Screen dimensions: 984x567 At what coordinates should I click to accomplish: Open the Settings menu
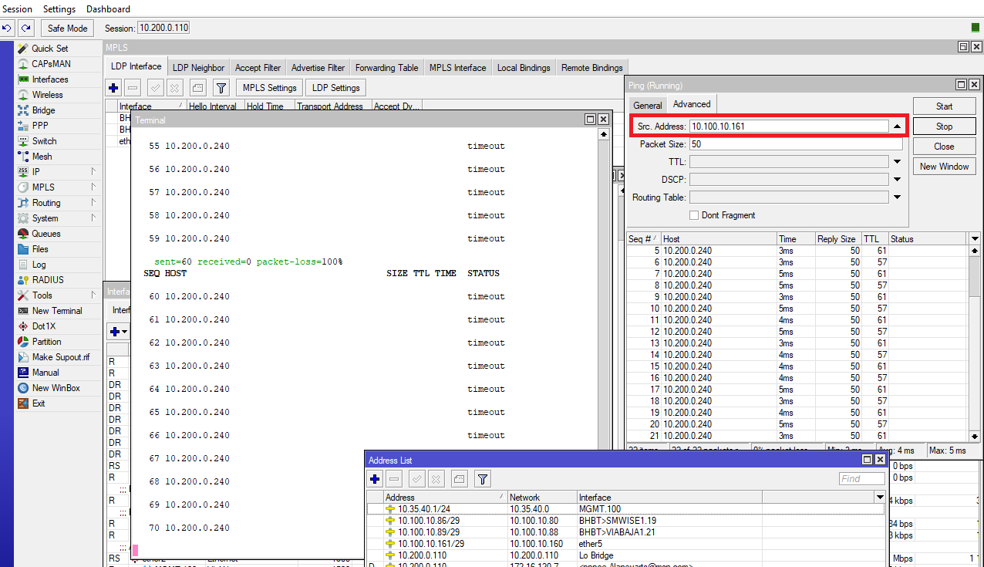[x=59, y=9]
